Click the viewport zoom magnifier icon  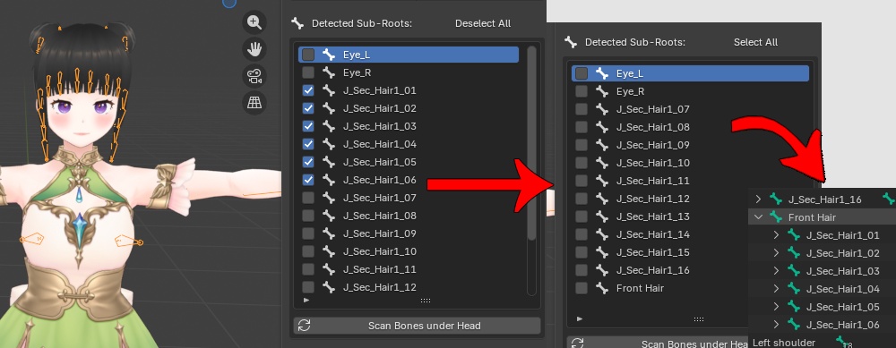(x=254, y=22)
